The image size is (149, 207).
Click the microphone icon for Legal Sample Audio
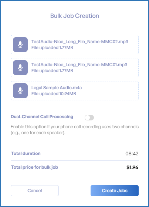pos(20,91)
